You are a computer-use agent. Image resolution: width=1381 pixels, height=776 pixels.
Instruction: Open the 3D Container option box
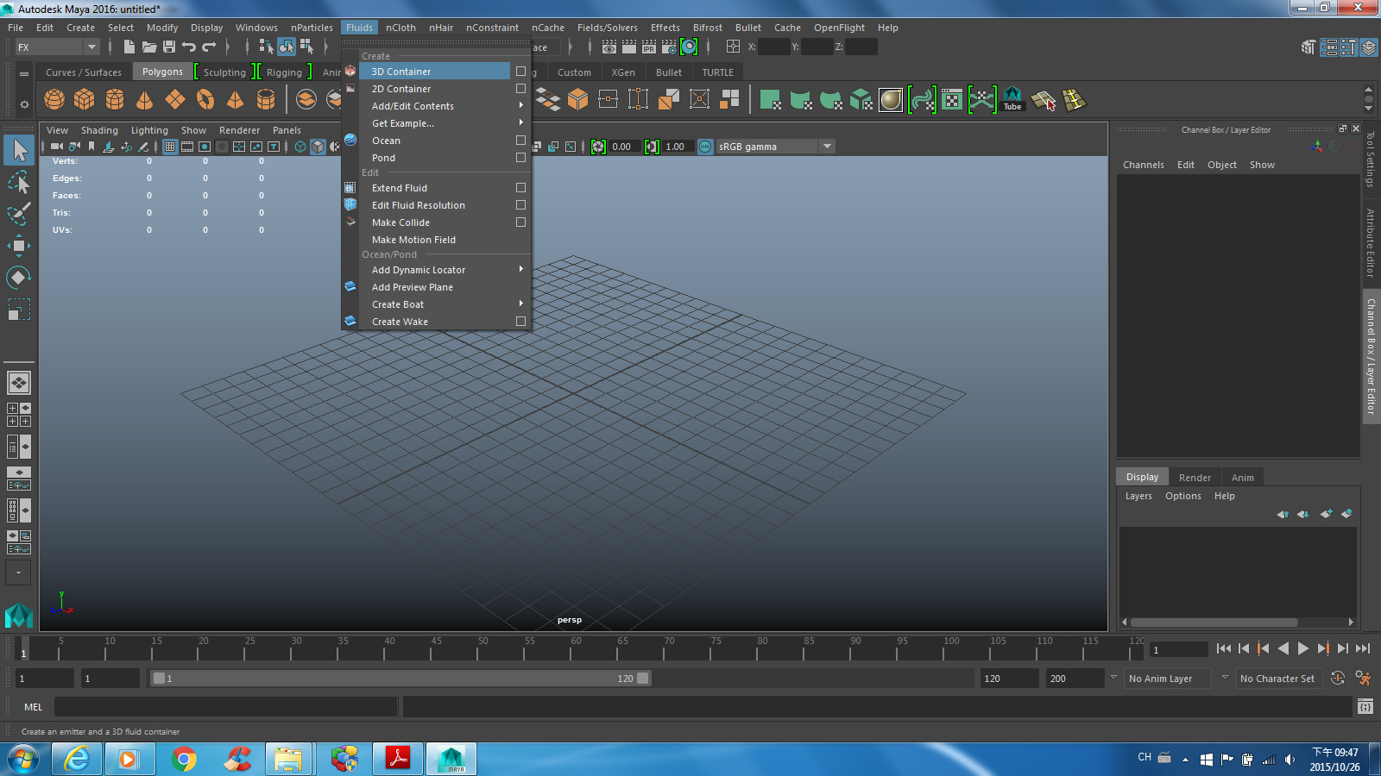click(x=520, y=72)
